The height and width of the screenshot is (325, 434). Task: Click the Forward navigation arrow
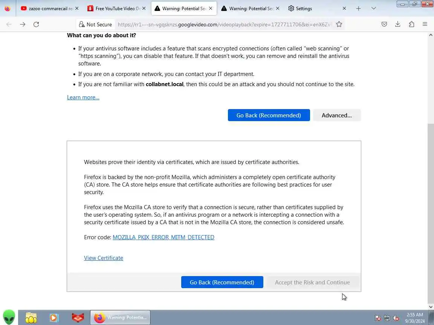23,24
